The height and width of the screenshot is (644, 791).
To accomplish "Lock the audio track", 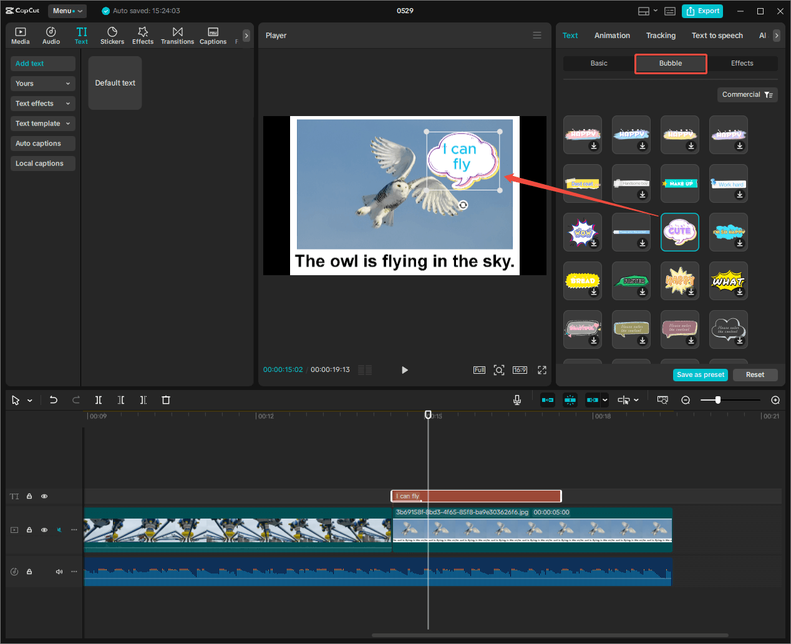I will pos(29,571).
